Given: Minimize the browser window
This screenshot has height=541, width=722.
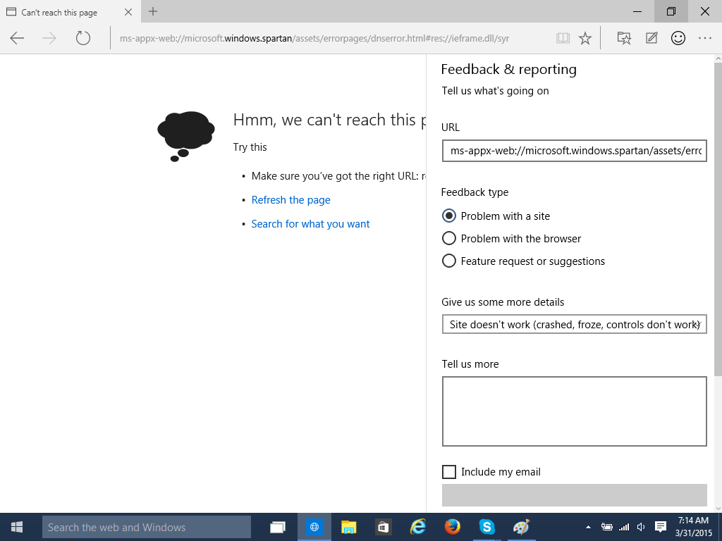Looking at the screenshot, I should [x=637, y=11].
